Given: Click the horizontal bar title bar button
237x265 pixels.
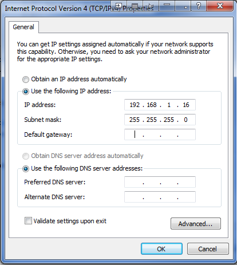Looking at the screenshot, I should pyautogui.click(x=167, y=6).
